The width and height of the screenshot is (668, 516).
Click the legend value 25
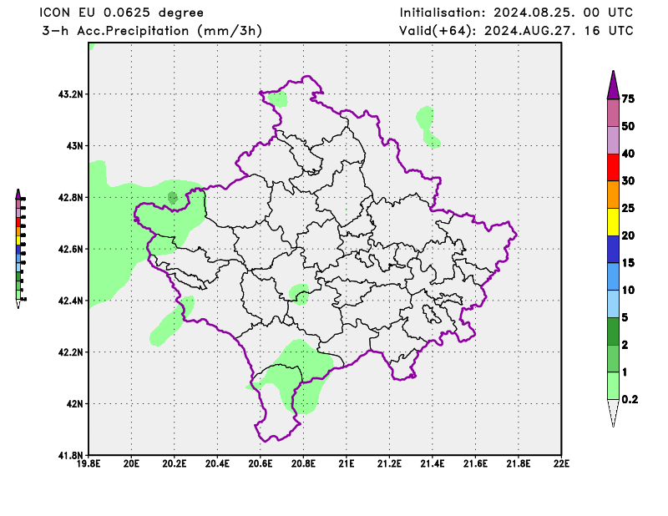pyautogui.click(x=628, y=208)
